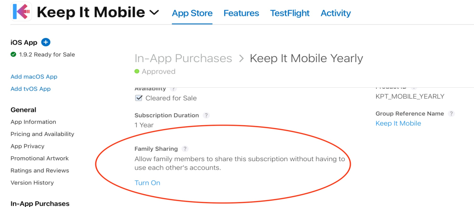Image resolution: width=474 pixels, height=207 pixels.
Task: Go to the Activity tab
Action: (x=336, y=13)
